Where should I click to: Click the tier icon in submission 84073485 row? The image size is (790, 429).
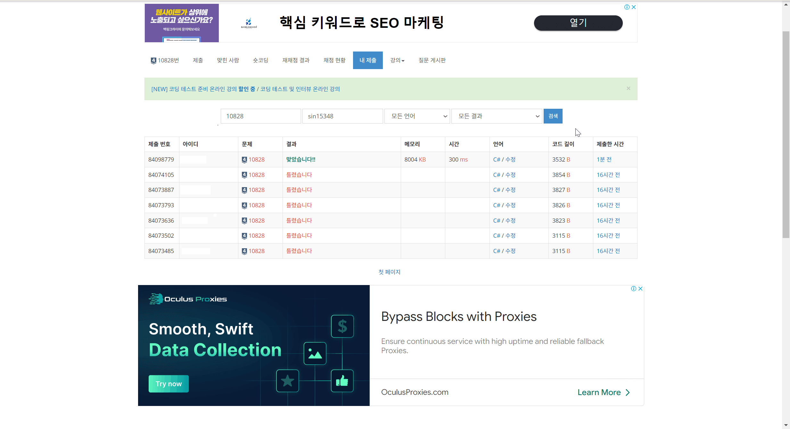[244, 251]
